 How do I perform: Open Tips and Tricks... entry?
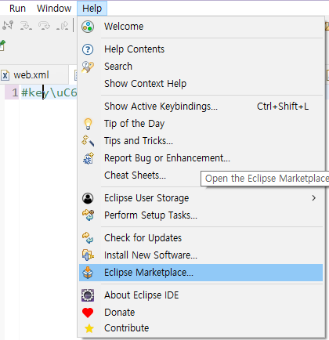pos(201,141)
